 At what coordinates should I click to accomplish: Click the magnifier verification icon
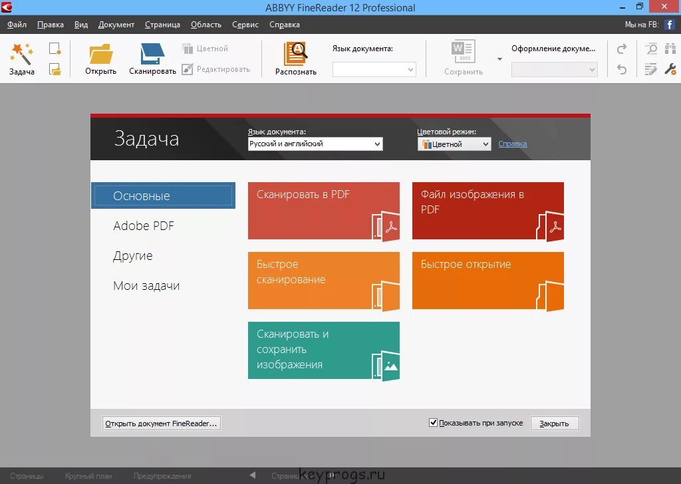click(x=651, y=49)
